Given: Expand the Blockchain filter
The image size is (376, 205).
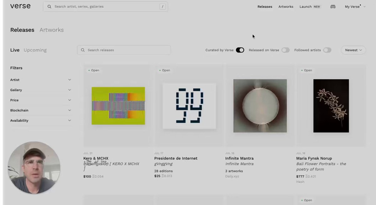Looking at the screenshot, I should [x=41, y=110].
